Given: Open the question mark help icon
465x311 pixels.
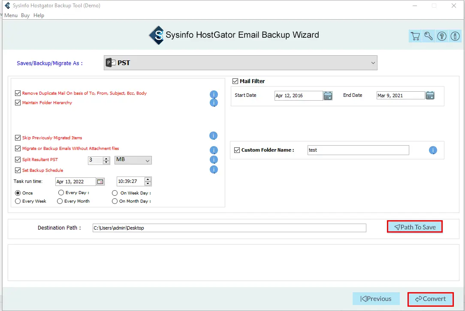Looking at the screenshot, I should 441,36.
